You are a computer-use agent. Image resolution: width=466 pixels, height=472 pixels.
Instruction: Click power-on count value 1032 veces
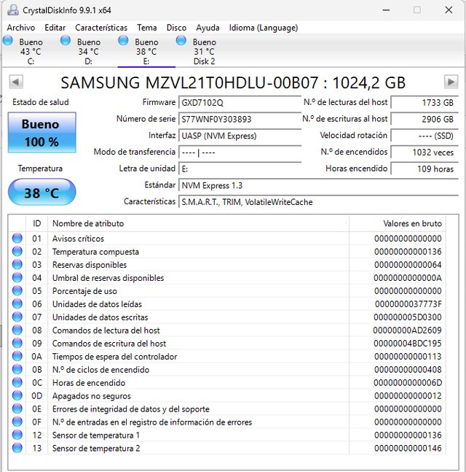tap(424, 152)
